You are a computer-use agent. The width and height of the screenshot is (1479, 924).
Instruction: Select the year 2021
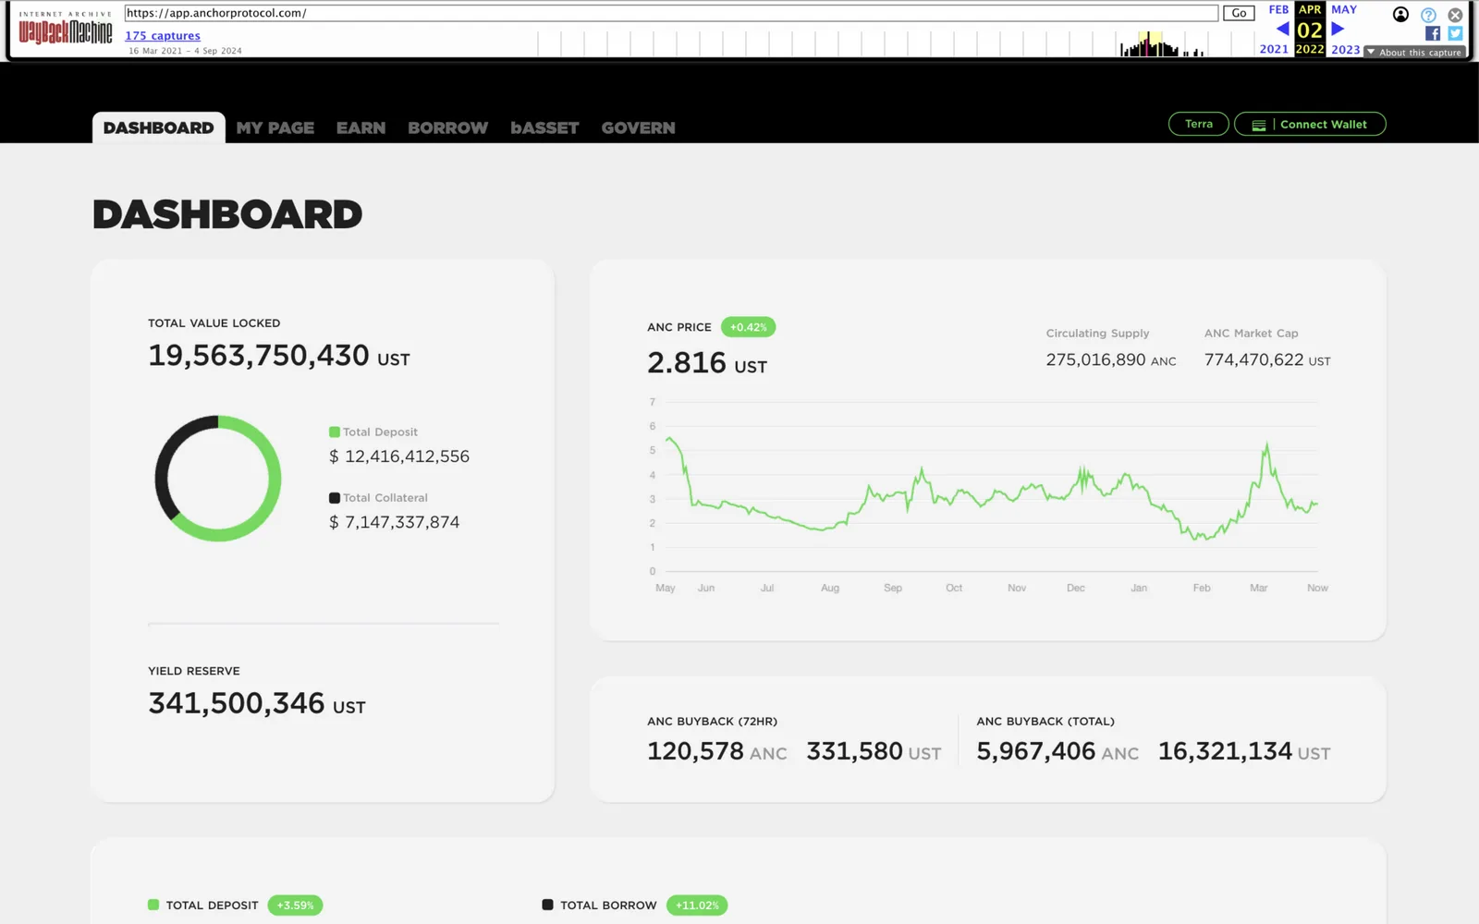[1274, 50]
